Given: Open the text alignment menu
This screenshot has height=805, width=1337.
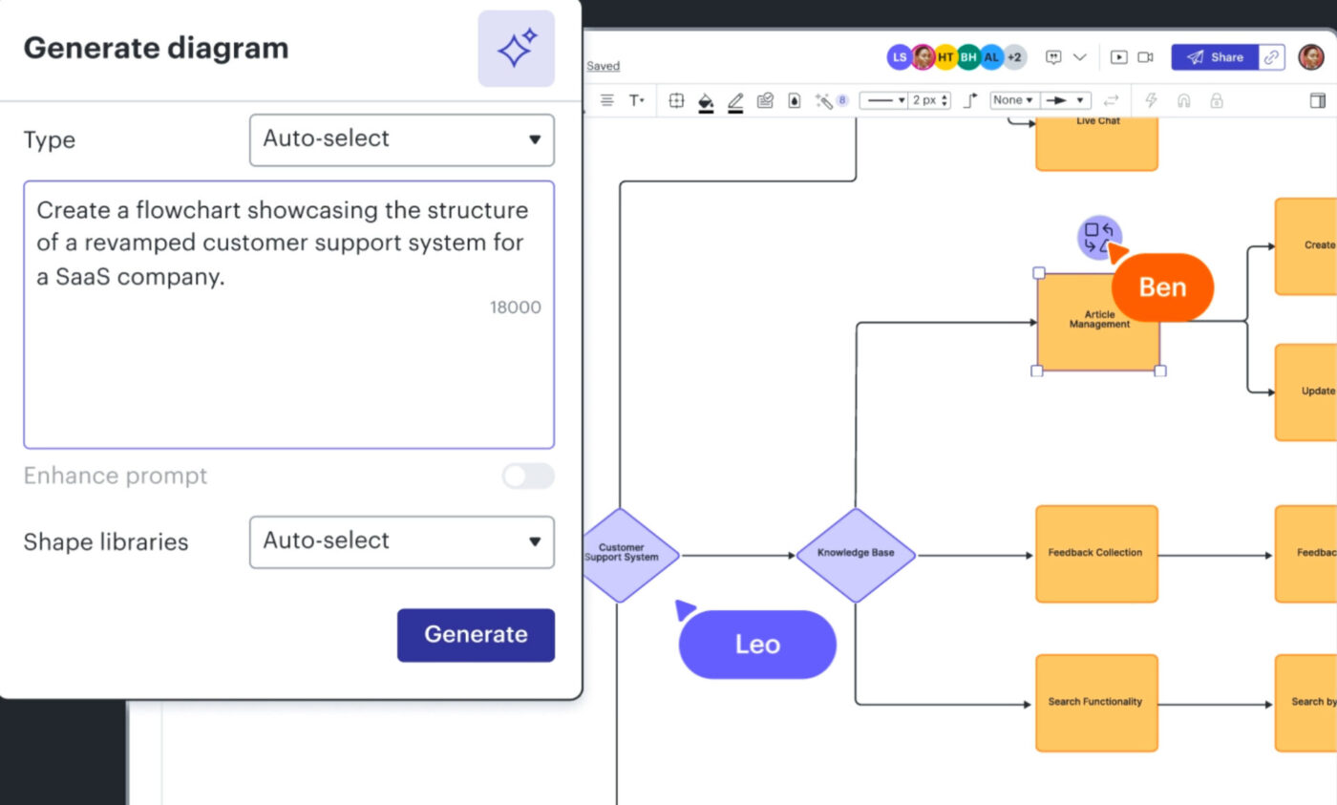Looking at the screenshot, I should click(606, 100).
